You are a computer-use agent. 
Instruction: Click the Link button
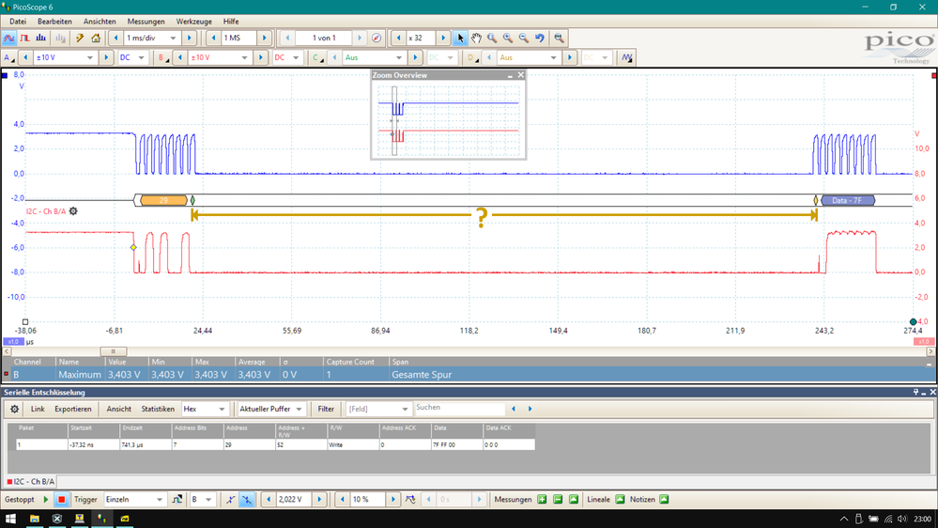tap(38, 409)
